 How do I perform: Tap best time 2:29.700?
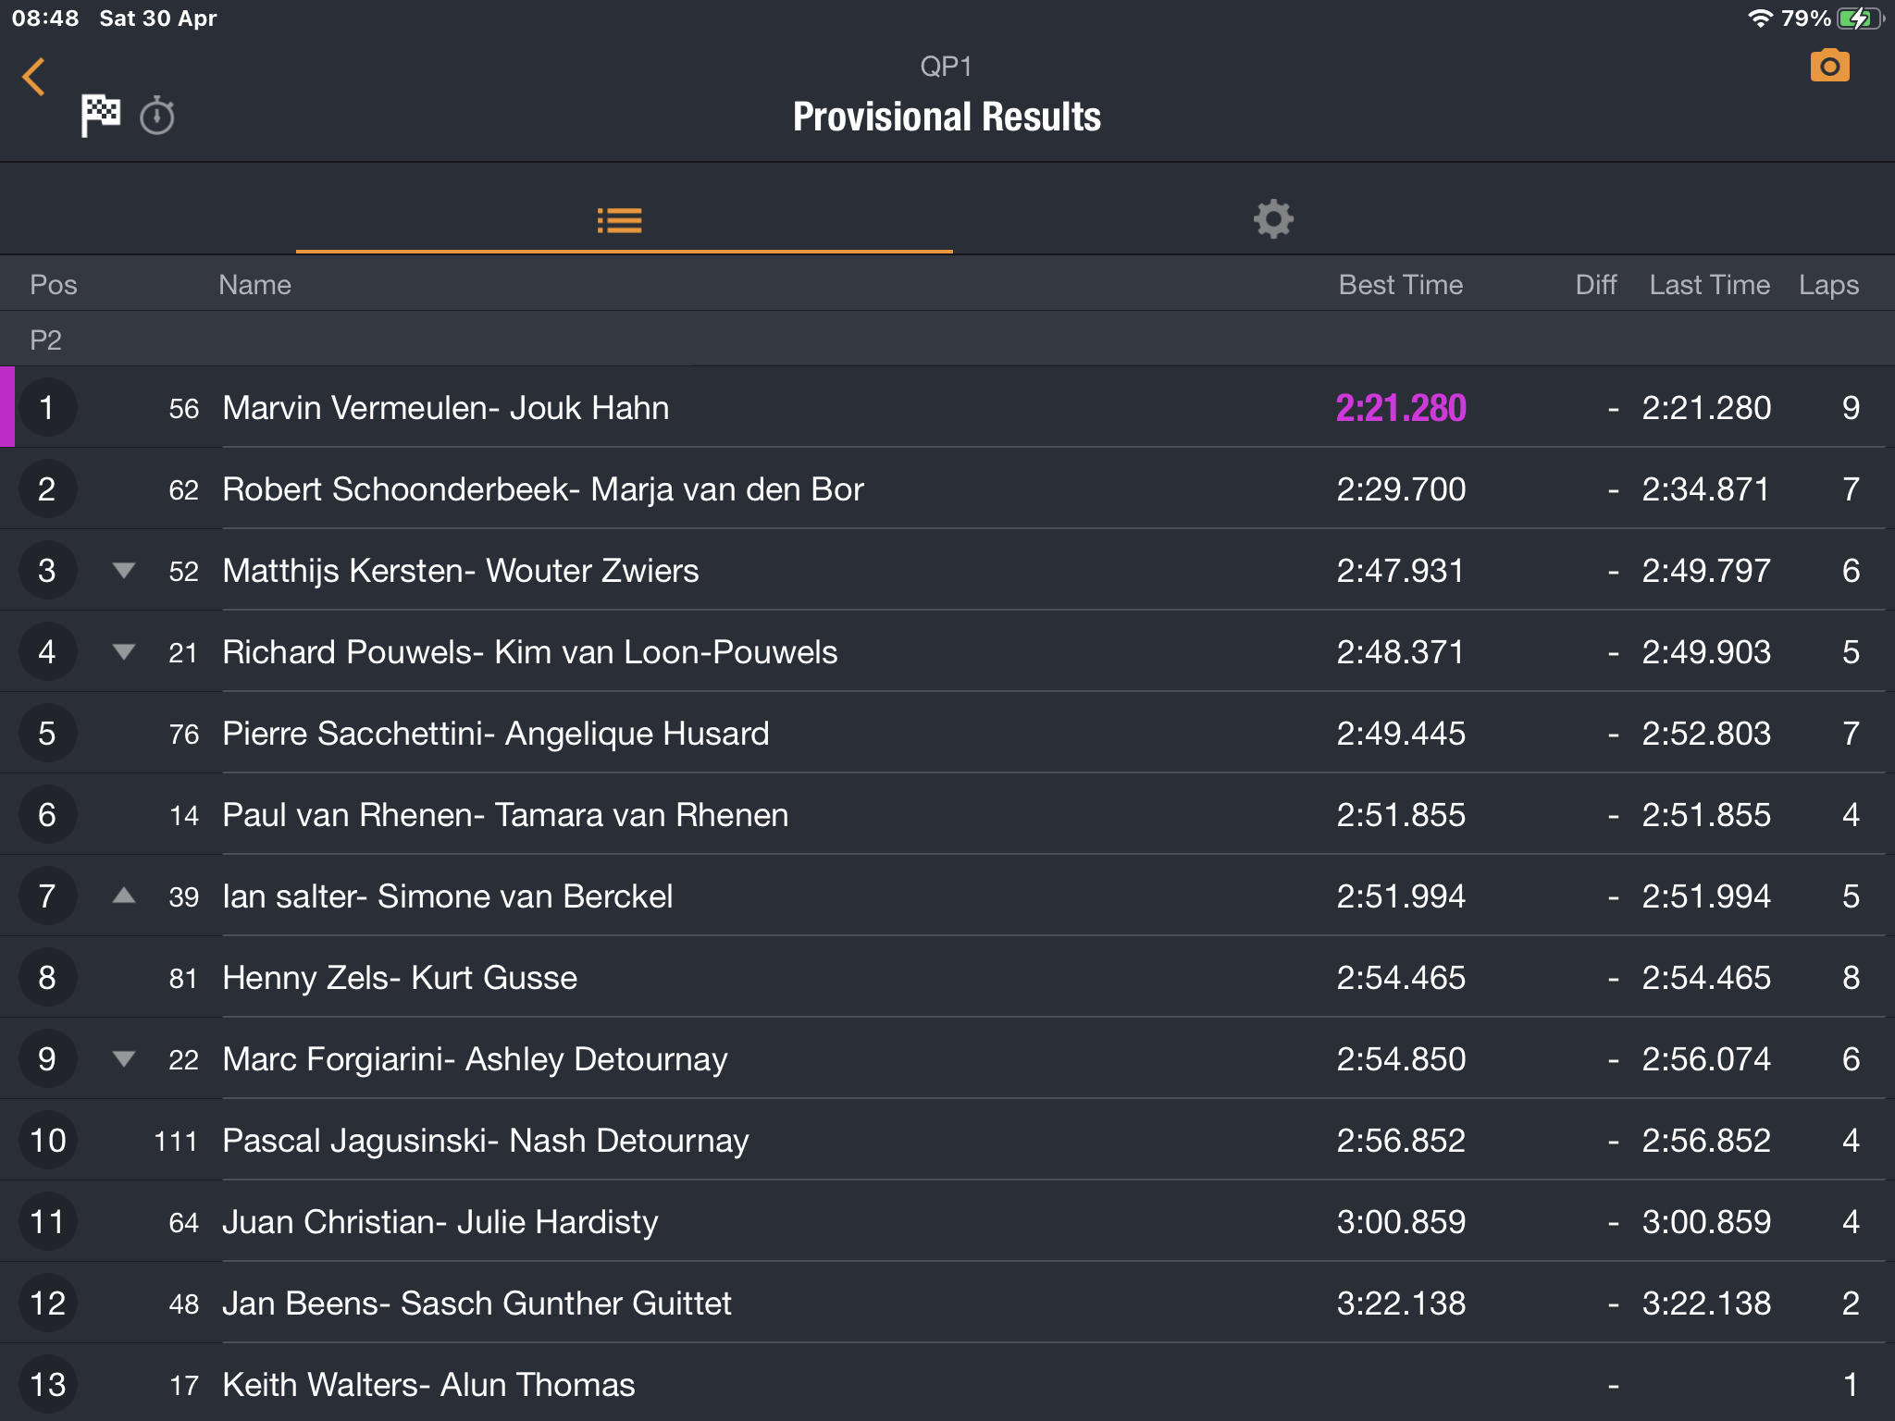pos(1401,489)
